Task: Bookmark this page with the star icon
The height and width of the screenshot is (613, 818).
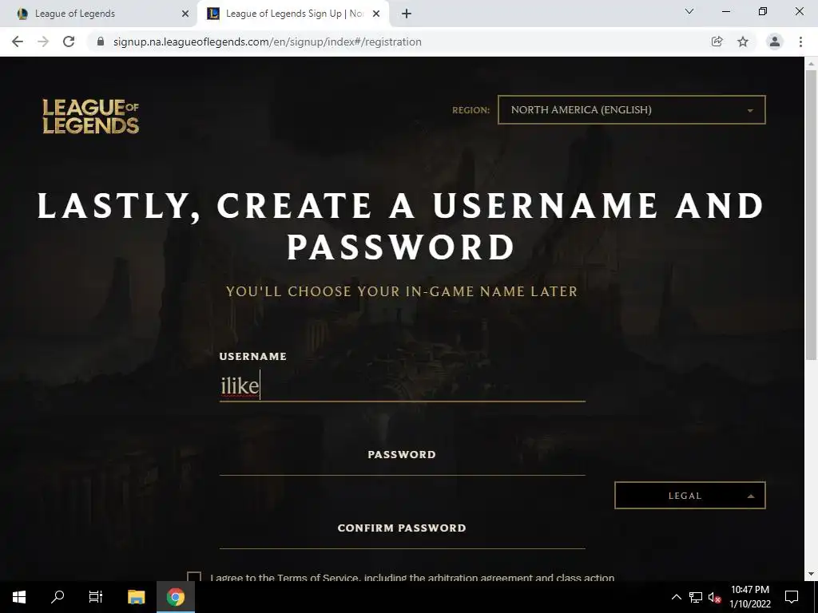Action: tap(743, 42)
